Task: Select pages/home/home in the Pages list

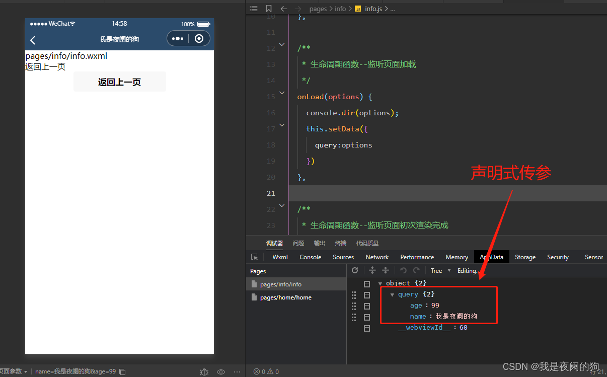Action: 285,297
